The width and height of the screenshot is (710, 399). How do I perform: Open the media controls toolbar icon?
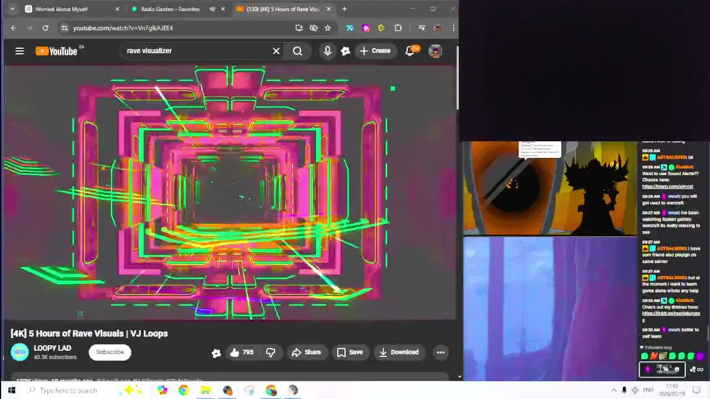422,28
